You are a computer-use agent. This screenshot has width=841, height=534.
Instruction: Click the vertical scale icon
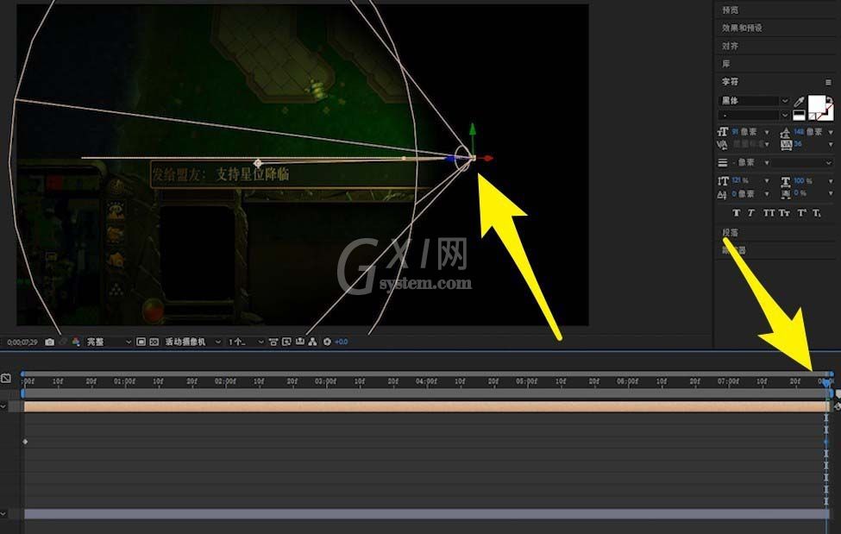[x=723, y=181]
